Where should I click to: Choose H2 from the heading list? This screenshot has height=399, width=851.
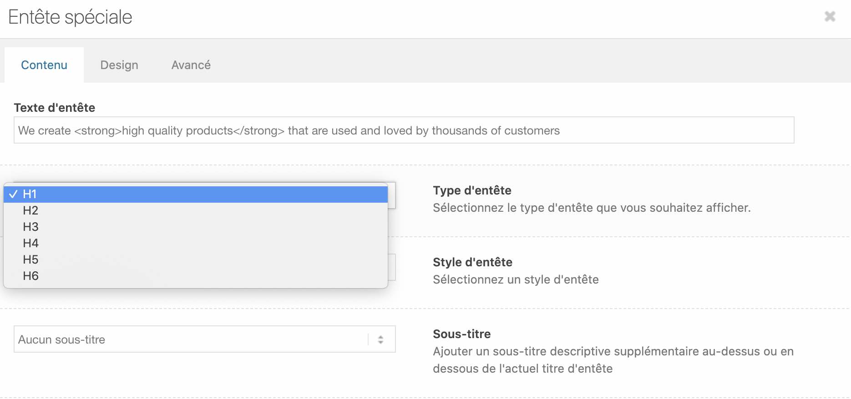196,210
